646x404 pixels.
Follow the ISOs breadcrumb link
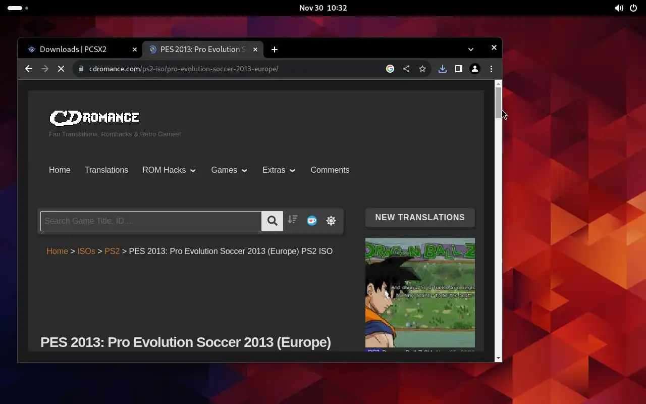tap(86, 251)
